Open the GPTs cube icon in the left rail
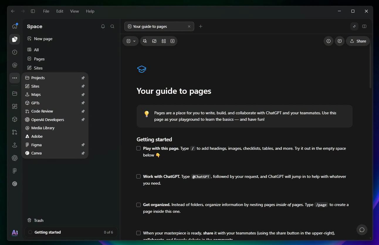 [x=15, y=119]
